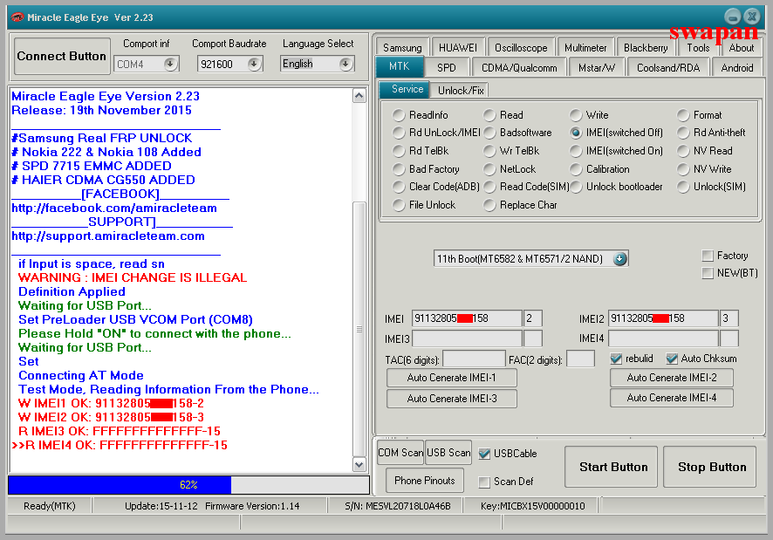Click Auto Cenerate IMEI-1 button
Screen dimensions: 773x540
tap(452, 378)
